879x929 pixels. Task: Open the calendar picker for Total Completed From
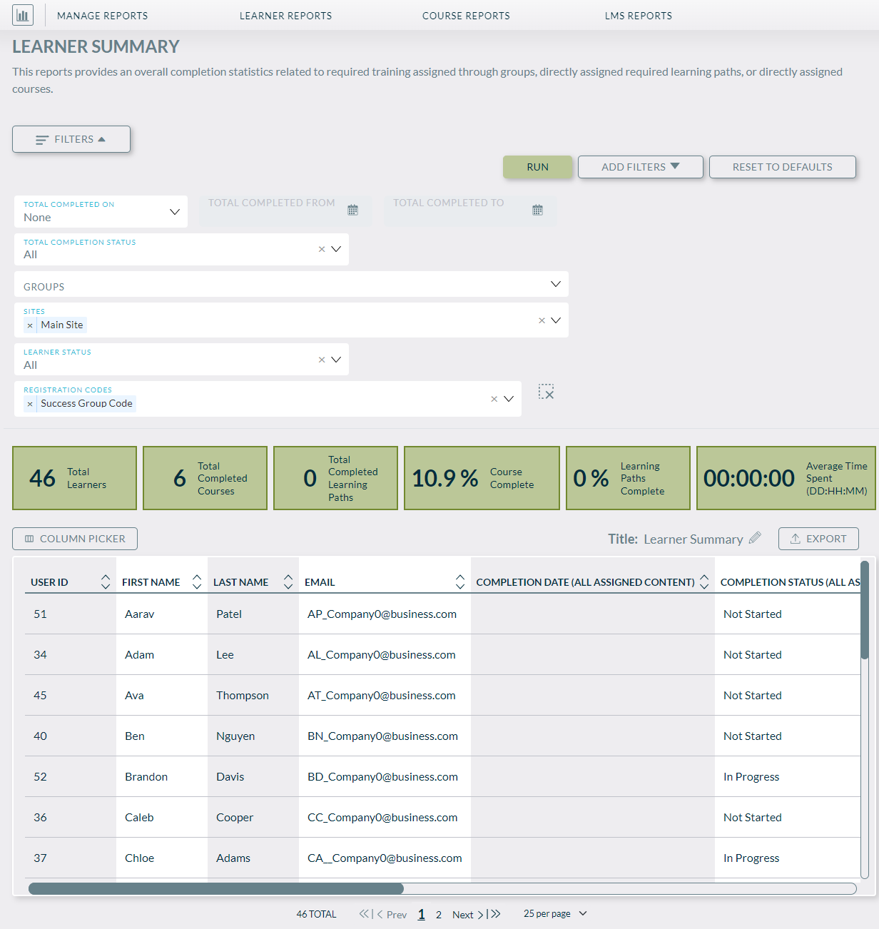pyautogui.click(x=352, y=209)
